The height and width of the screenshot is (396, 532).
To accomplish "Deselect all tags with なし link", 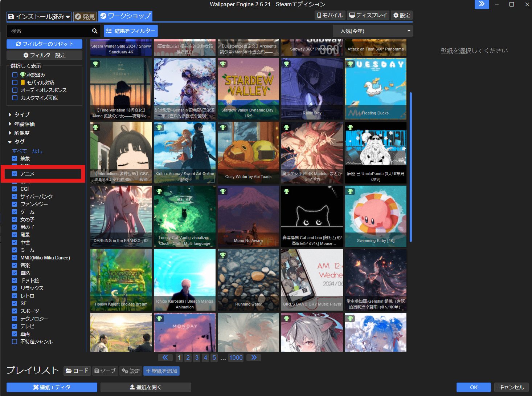I will (x=37, y=151).
